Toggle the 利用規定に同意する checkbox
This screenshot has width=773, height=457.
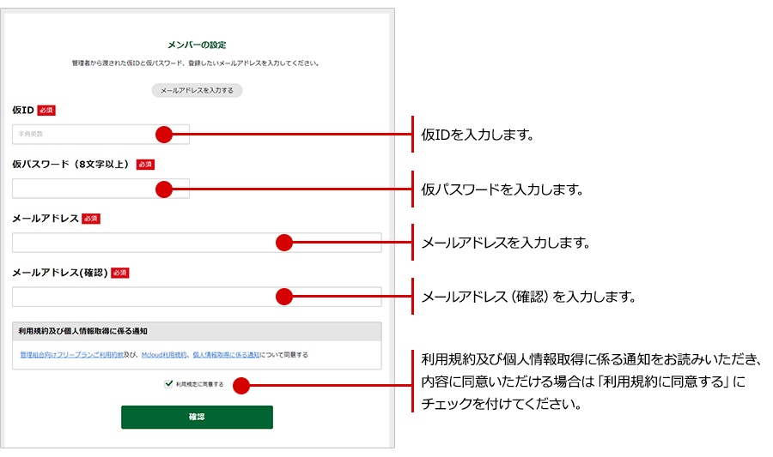point(169,384)
